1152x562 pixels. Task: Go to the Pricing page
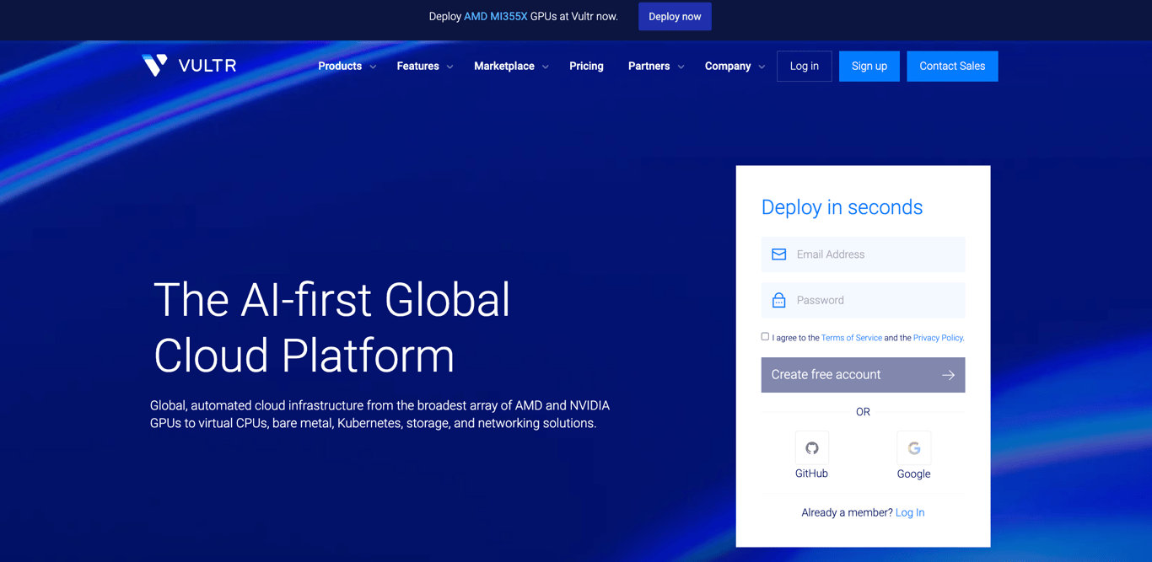[586, 66]
